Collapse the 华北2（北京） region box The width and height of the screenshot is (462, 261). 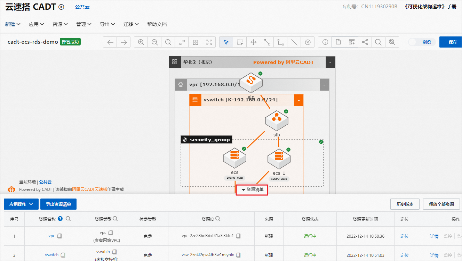[x=330, y=62]
